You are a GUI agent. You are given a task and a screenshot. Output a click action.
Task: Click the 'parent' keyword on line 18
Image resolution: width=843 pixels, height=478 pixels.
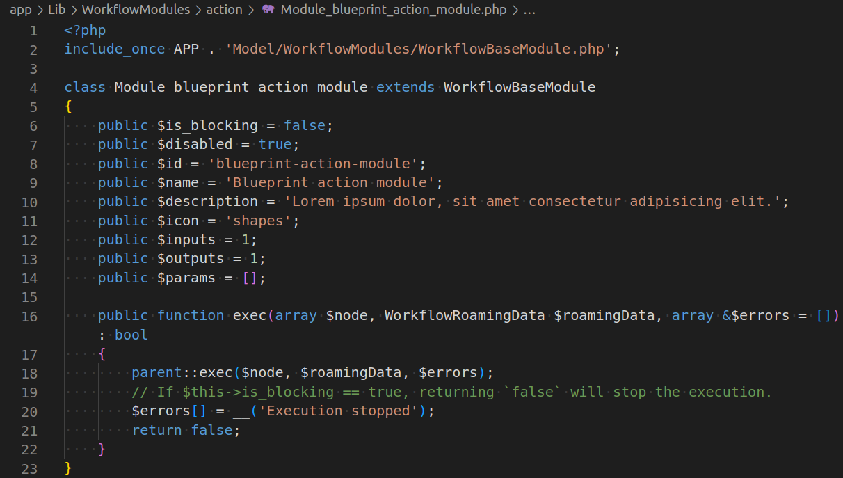[x=156, y=373]
